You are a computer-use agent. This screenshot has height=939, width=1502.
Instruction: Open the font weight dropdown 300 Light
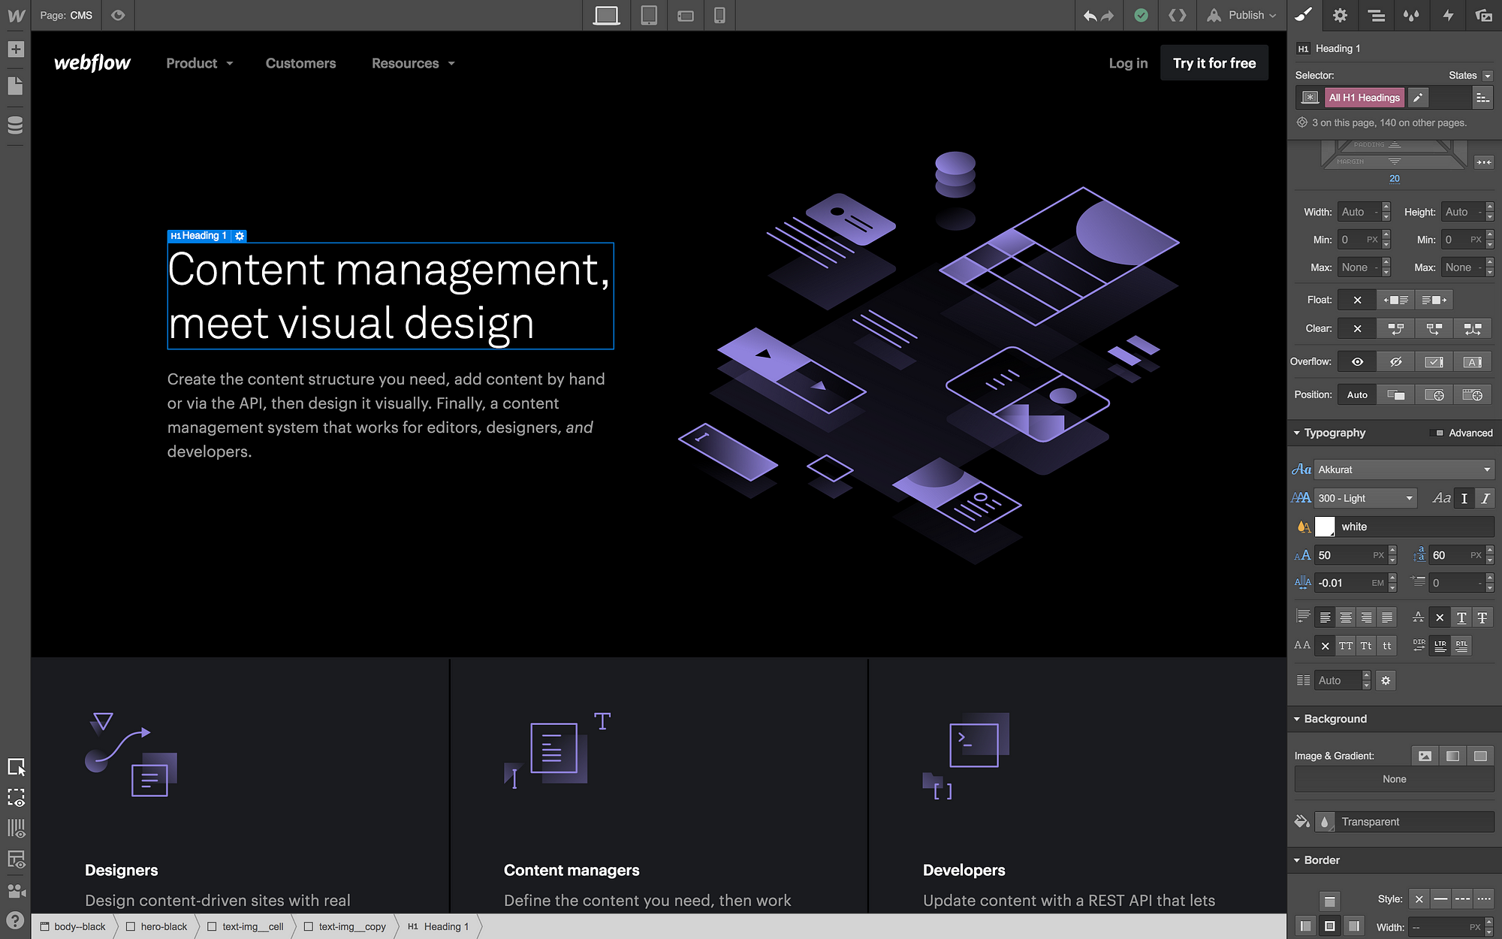(x=1365, y=497)
